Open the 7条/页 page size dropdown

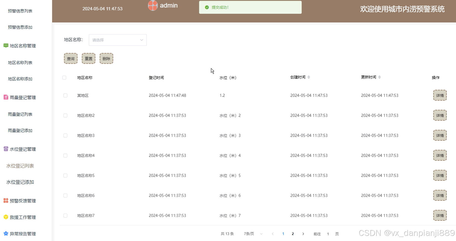pos(253,234)
